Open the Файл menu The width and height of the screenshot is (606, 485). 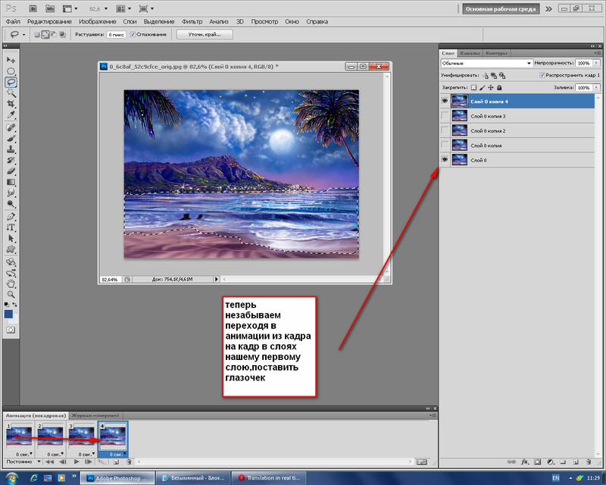click(13, 22)
